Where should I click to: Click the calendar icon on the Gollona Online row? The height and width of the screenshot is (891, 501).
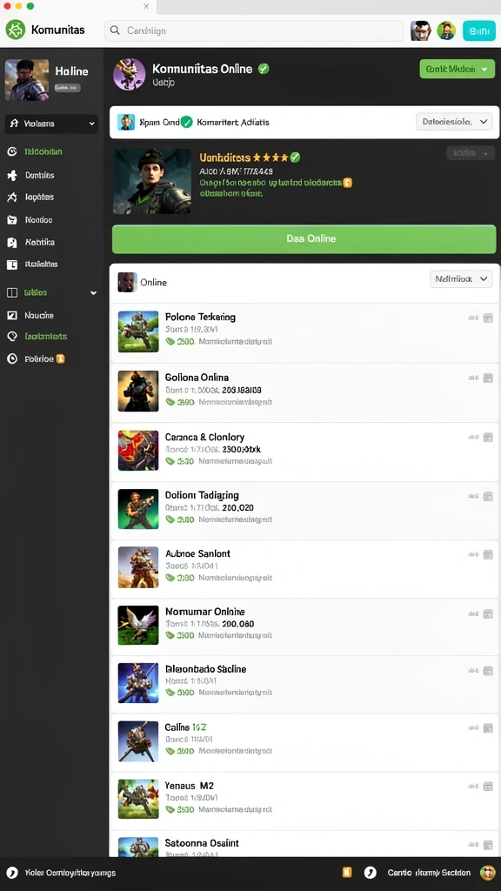(x=488, y=378)
